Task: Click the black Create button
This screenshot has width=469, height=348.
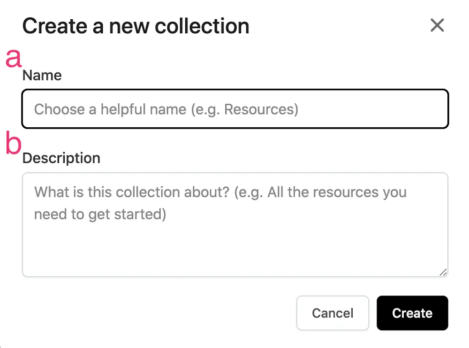Action: coord(412,313)
